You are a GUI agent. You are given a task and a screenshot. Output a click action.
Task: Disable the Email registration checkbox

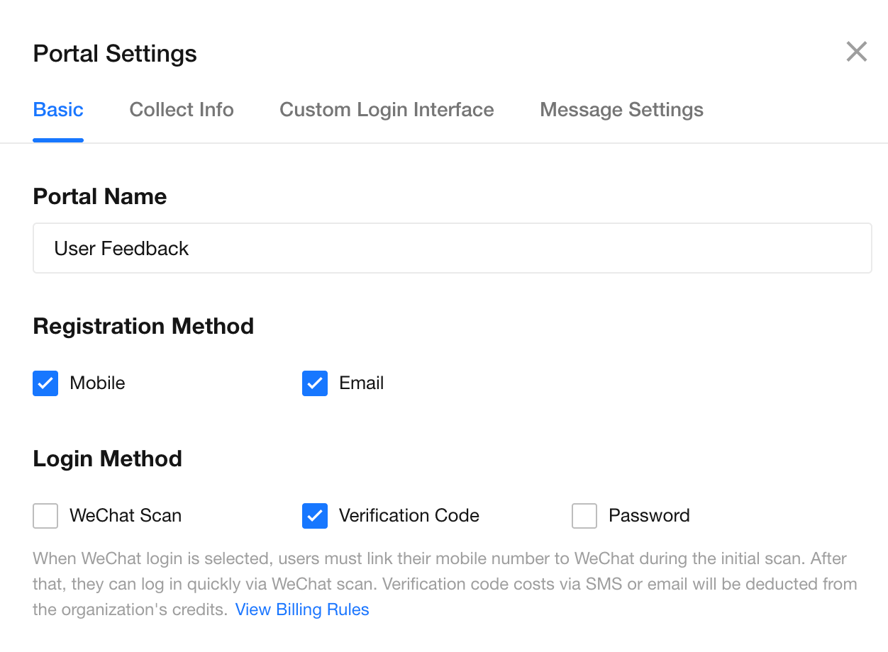pyautogui.click(x=315, y=383)
